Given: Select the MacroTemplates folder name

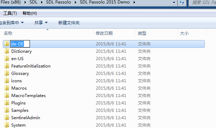Looking at the screenshot, I should pos(28,96).
